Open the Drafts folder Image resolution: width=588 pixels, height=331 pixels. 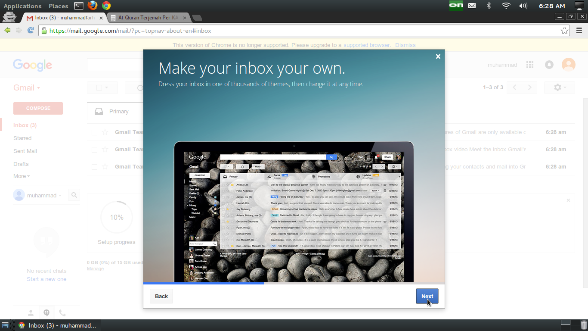pos(21,164)
